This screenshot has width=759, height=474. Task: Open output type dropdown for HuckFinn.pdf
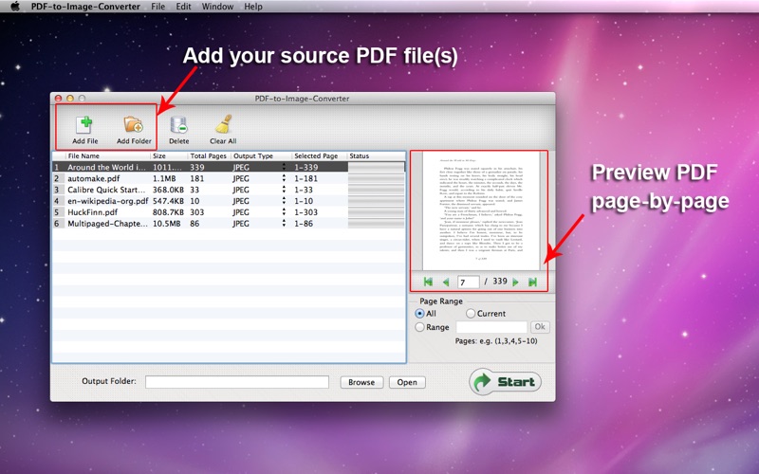[x=284, y=211]
